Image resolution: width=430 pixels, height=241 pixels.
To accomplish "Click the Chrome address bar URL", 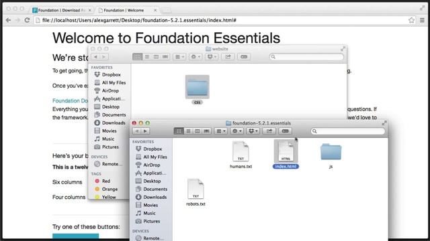I will click(x=139, y=20).
